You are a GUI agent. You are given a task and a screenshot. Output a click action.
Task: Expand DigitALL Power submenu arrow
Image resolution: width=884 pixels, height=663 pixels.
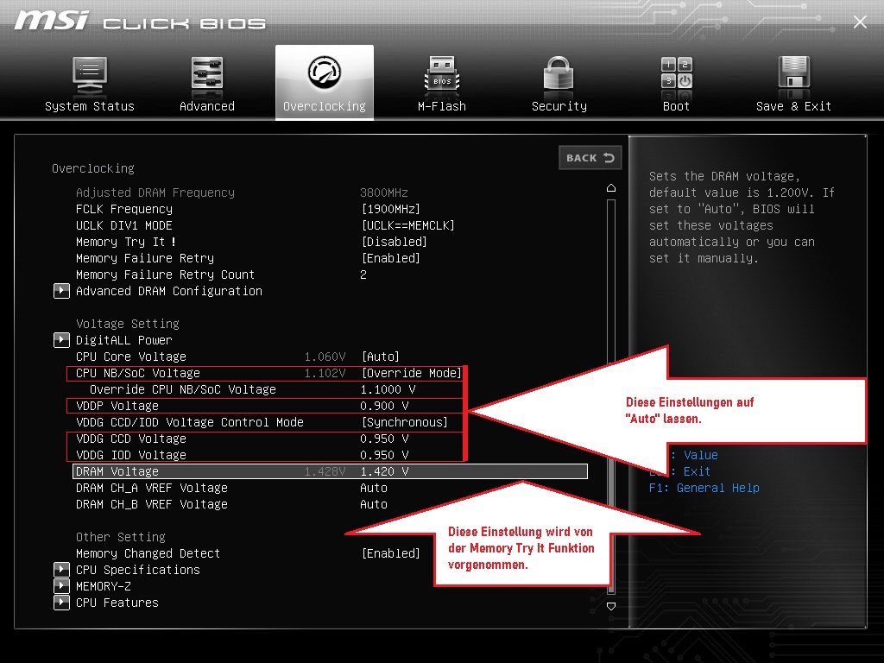(61, 340)
